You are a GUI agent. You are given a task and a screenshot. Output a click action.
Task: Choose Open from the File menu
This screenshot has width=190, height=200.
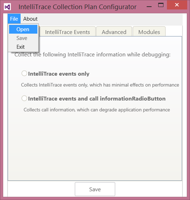23,29
